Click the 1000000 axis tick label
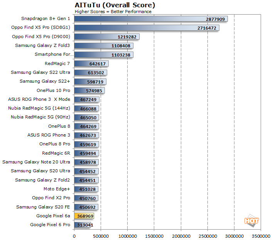 128,236
